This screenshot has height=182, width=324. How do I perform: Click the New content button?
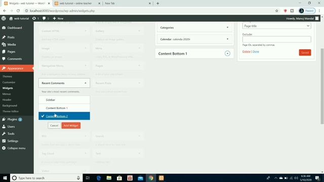tap(58, 18)
